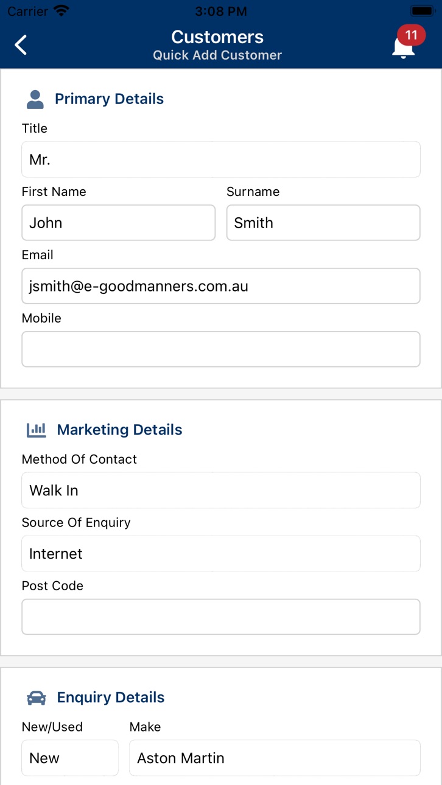Screen dimensions: 442x785
Task: Tap the Marketing Details chart icon
Action: pos(37,430)
